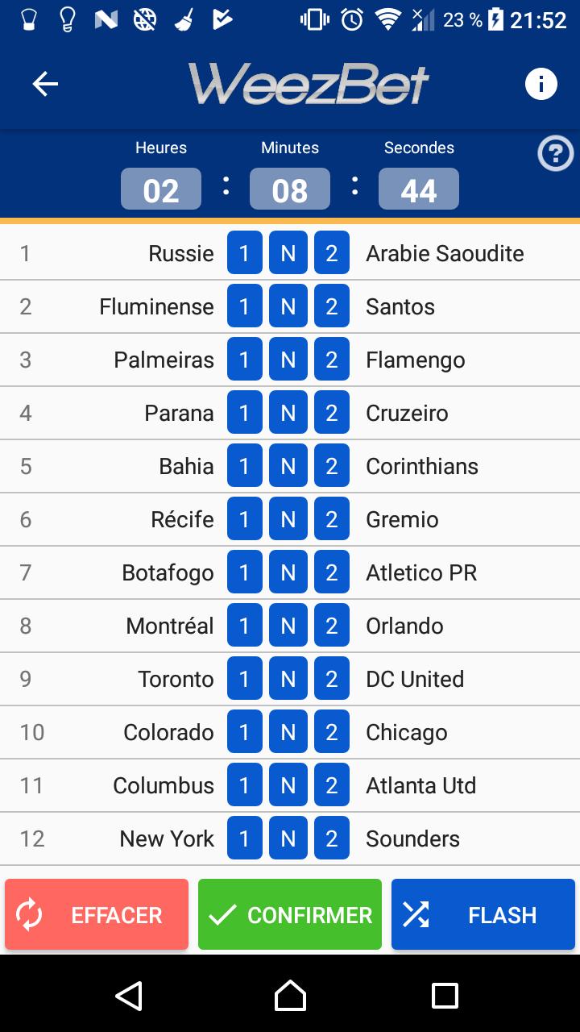Tap the WeezBet logo
This screenshot has height=1032, width=580.
pyautogui.click(x=309, y=84)
